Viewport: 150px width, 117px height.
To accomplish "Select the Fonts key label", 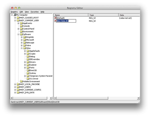I will click(32, 68).
